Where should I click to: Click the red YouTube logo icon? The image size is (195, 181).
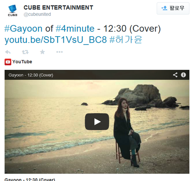8,62
